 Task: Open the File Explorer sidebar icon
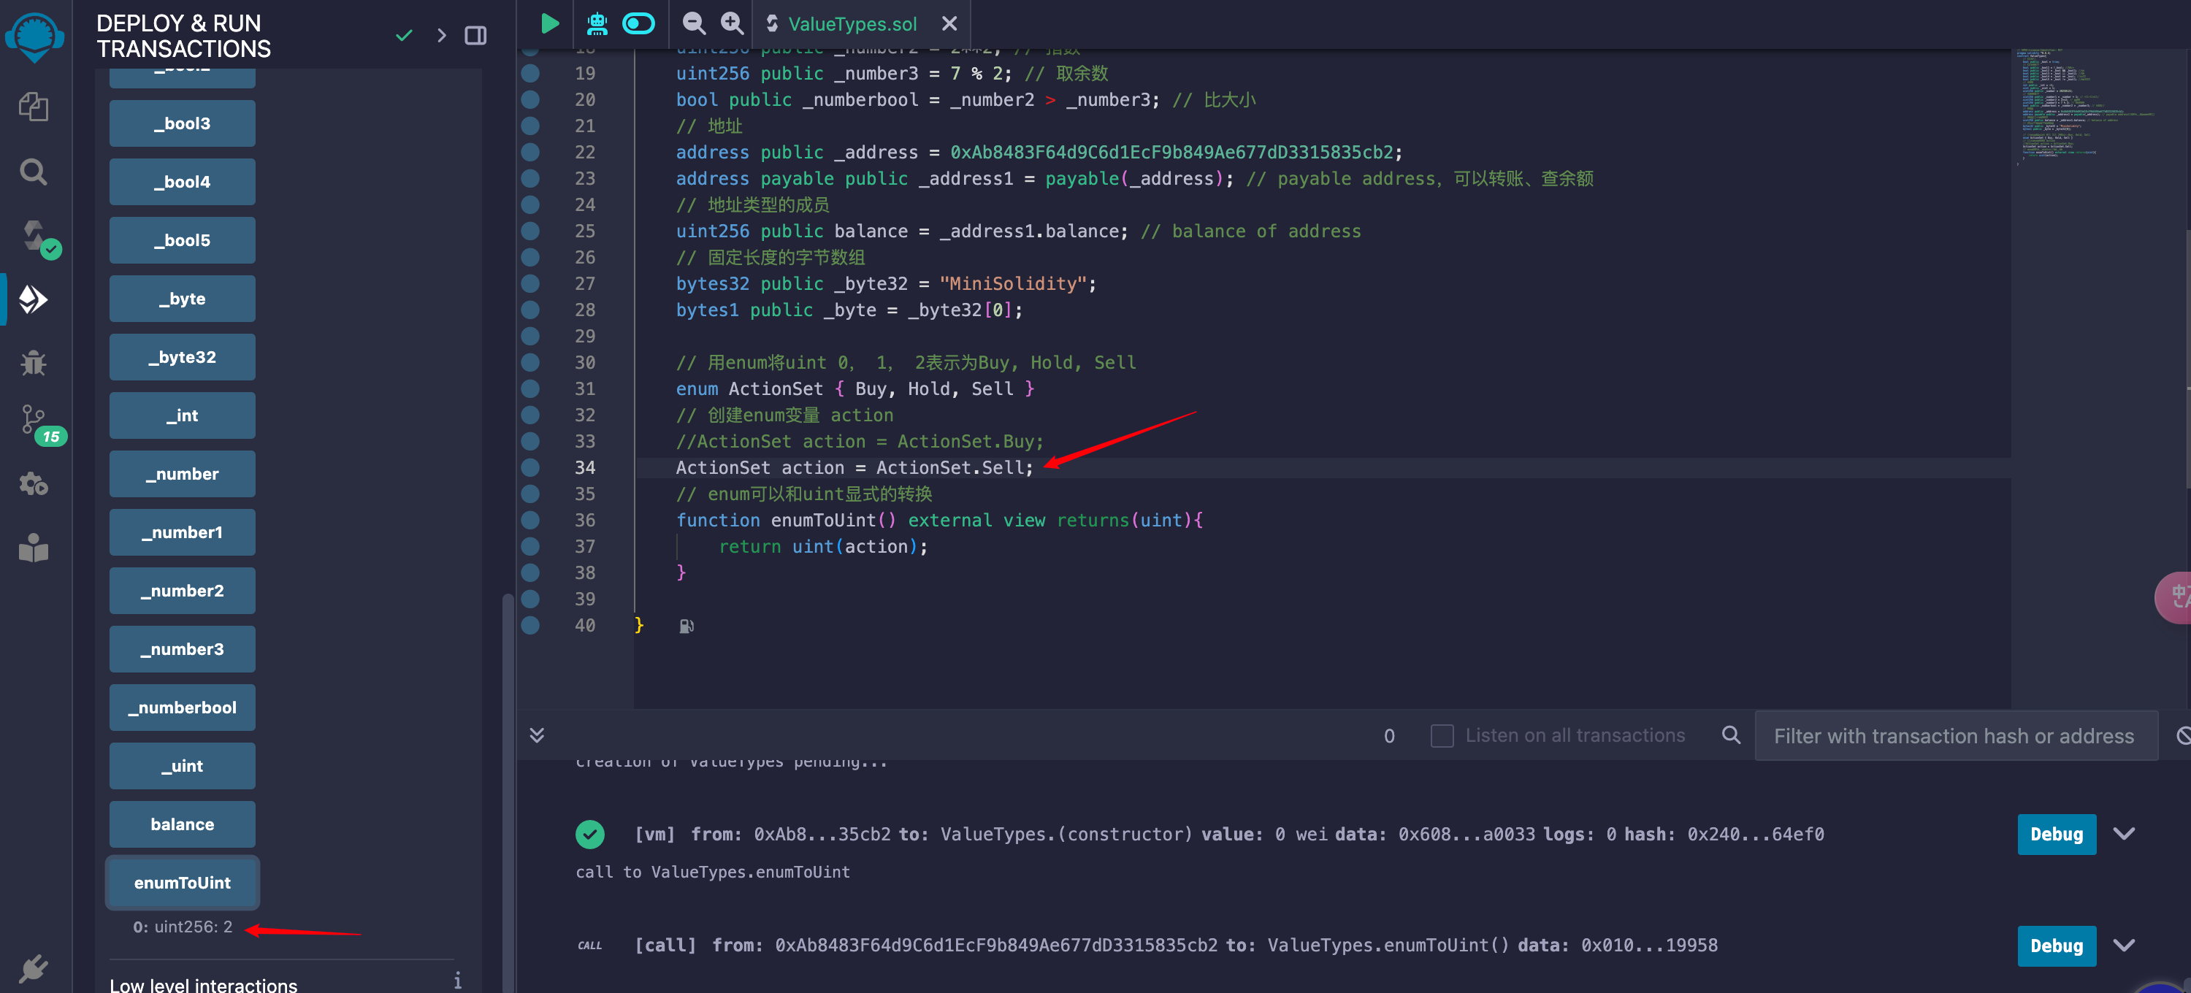click(34, 107)
